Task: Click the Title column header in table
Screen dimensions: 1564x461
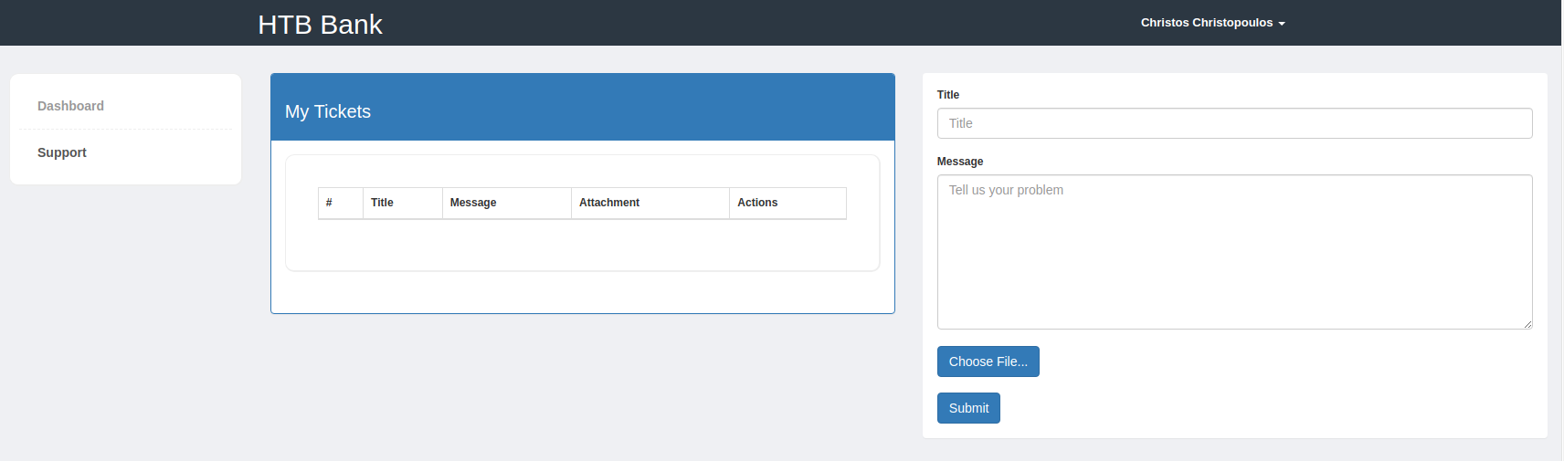Action: (x=403, y=203)
